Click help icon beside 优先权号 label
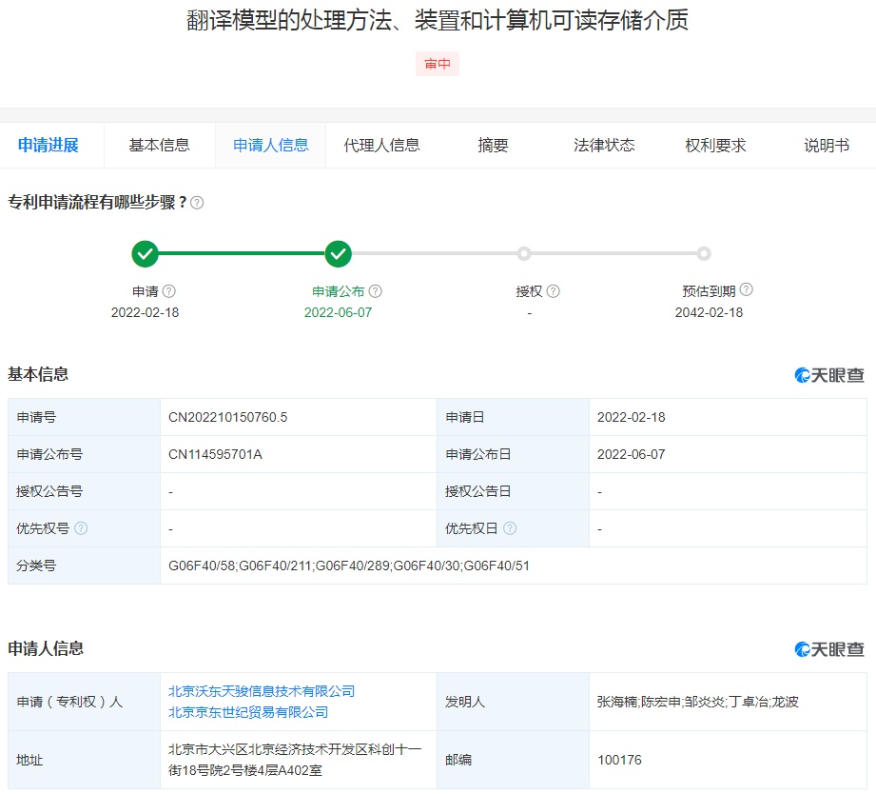 [x=81, y=528]
